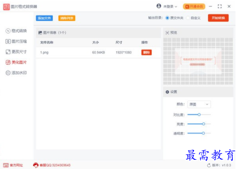
Task: Click the 1920*1080 dimension cell
Action: click(123, 53)
